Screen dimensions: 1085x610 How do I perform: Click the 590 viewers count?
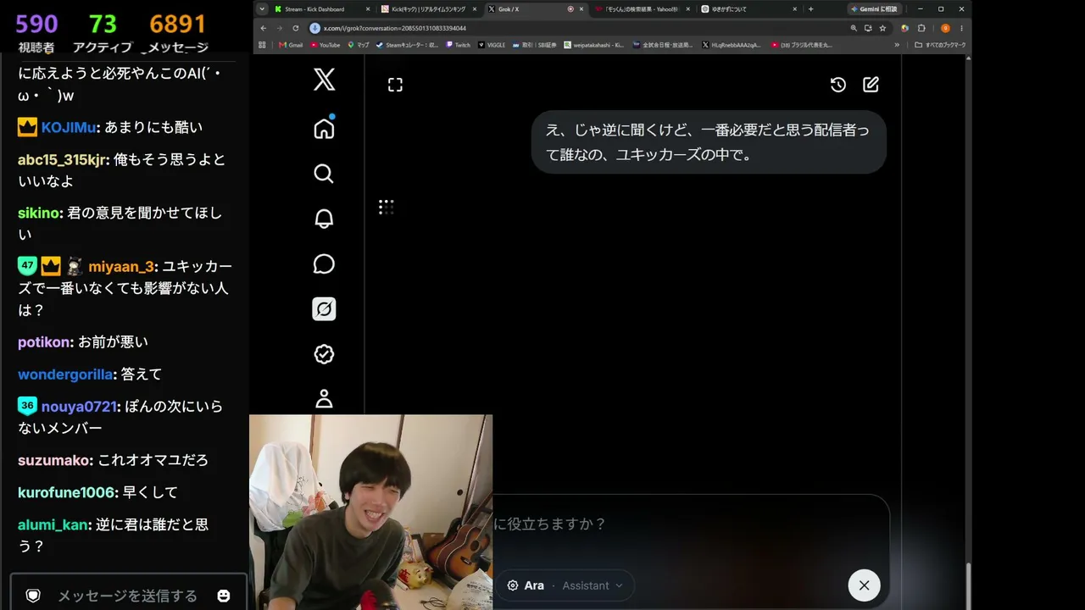click(x=36, y=24)
